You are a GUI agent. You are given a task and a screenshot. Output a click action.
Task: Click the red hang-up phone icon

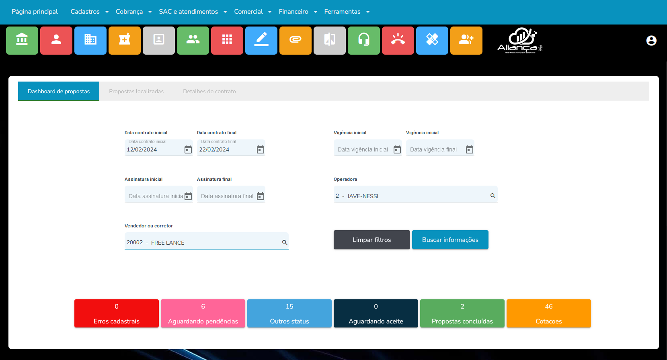[x=398, y=40]
